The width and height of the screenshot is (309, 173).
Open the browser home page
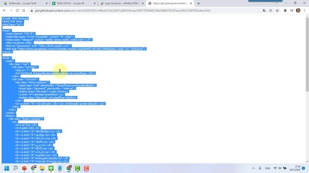pyautogui.click(x=24, y=11)
